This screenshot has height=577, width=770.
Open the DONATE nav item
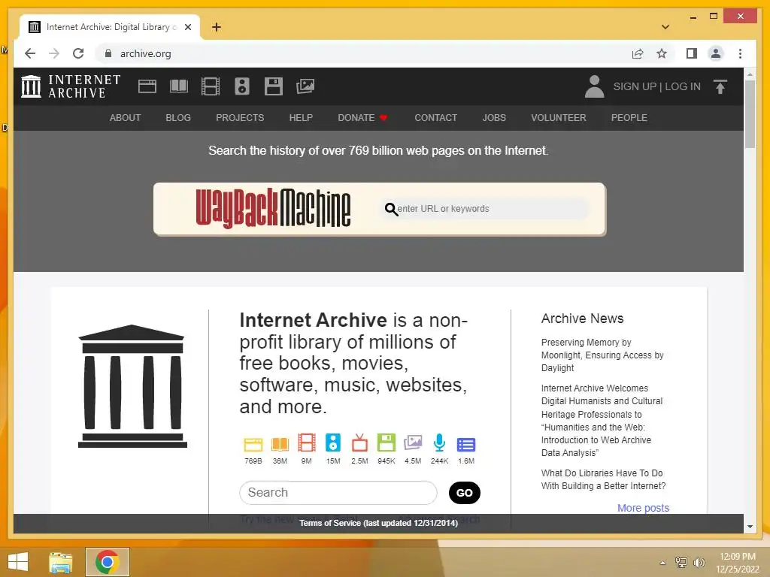click(363, 118)
